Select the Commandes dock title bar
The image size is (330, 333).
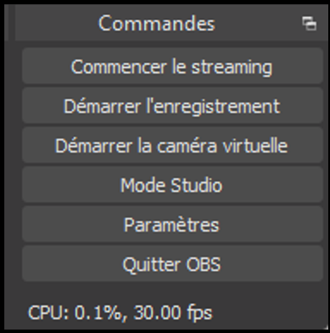171,23
